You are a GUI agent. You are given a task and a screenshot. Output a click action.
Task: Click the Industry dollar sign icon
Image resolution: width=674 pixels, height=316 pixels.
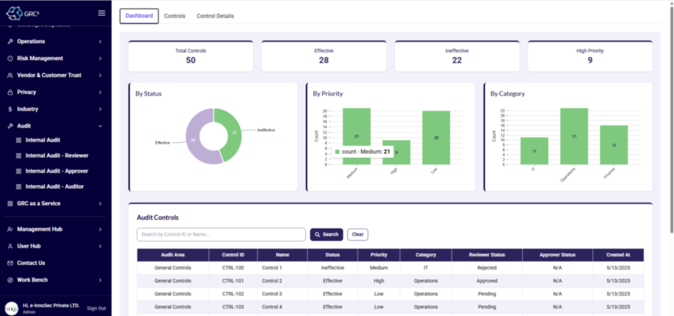click(x=10, y=109)
